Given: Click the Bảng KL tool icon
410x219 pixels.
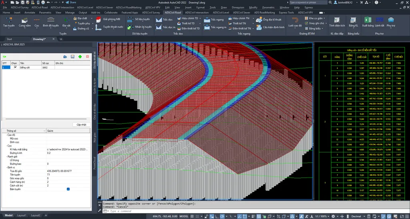Looking at the screenshot, I should click(353, 20).
